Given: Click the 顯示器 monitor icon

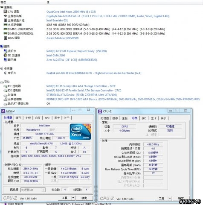Looking at the screenshot, I should (x=6, y=60).
